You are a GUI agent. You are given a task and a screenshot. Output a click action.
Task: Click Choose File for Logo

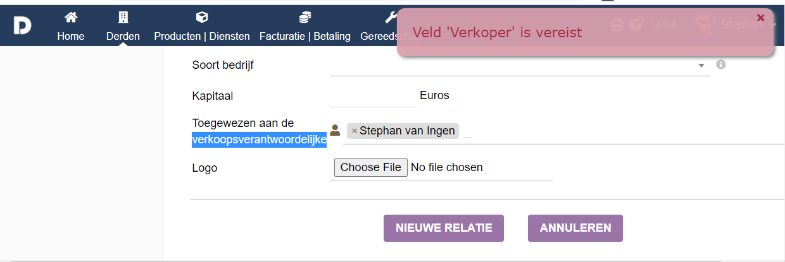coord(371,167)
